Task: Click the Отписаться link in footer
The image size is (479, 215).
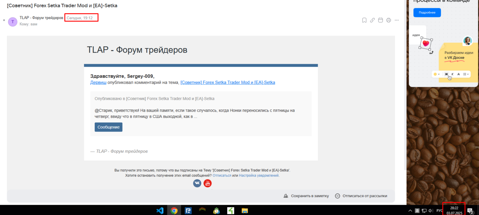Action: pos(222,175)
